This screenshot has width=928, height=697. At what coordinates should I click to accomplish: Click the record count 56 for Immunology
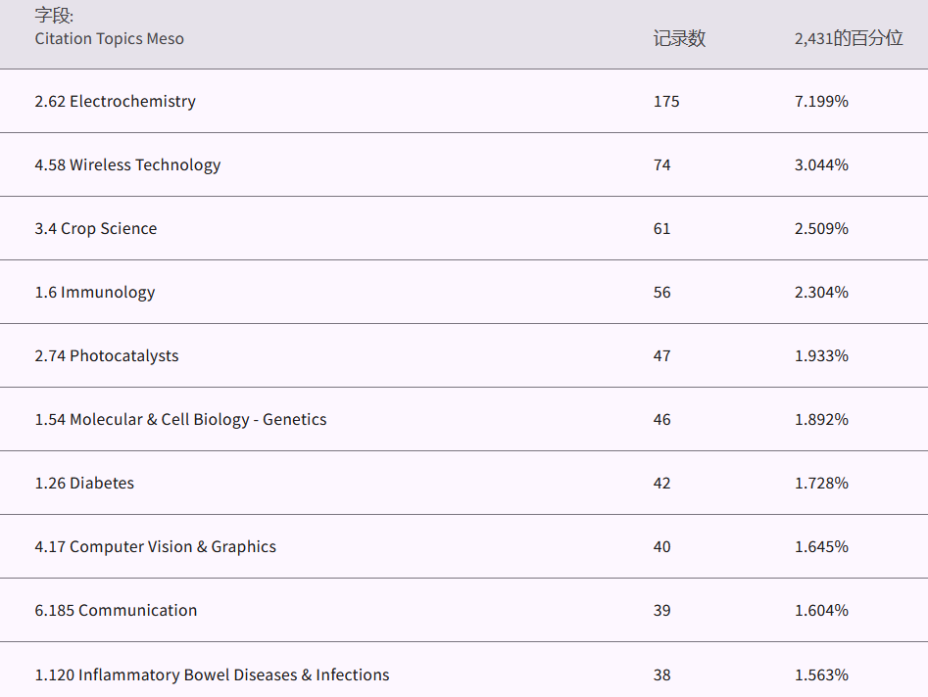pos(662,292)
